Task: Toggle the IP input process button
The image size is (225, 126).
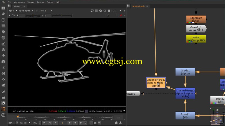Action: point(37,11)
